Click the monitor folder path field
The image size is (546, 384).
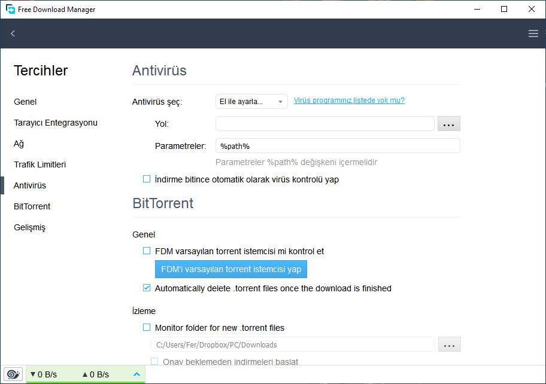pos(293,345)
